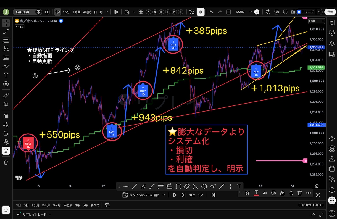Open the alerts clock icon in right sidebar
This screenshot has width=337, height=219.
click(x=332, y=33)
